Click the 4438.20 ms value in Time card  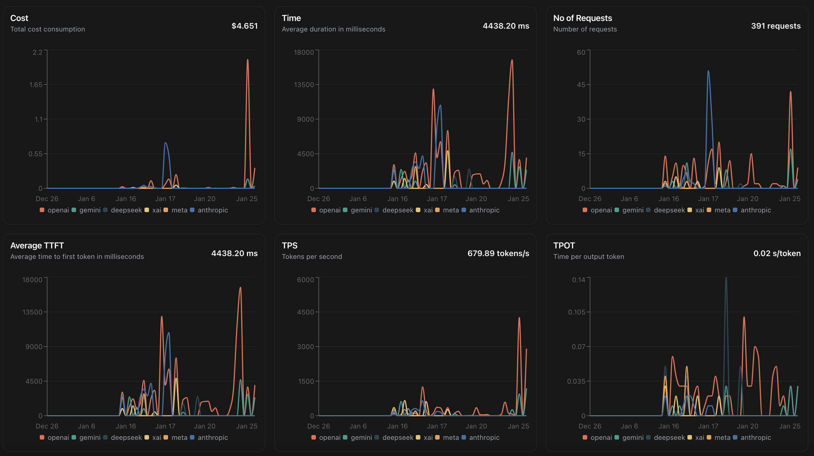coord(506,26)
